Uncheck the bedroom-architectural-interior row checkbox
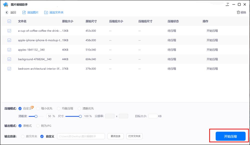250x145 pixels. point(9,69)
